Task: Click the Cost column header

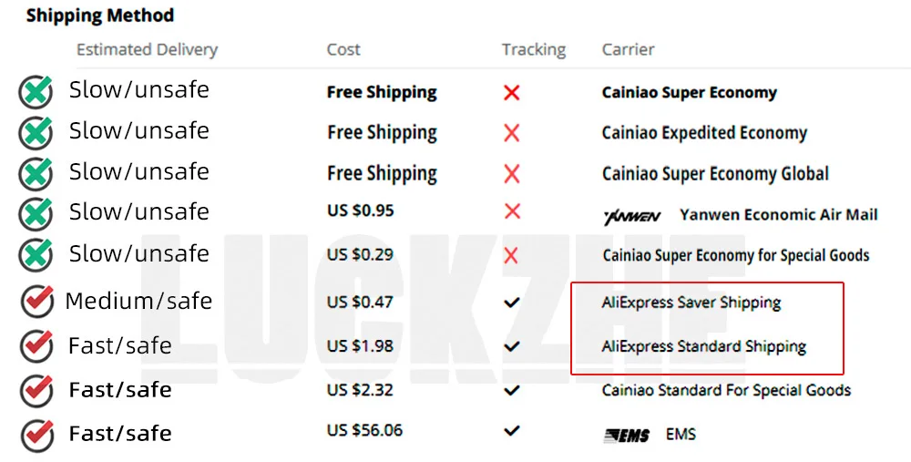Action: click(343, 49)
